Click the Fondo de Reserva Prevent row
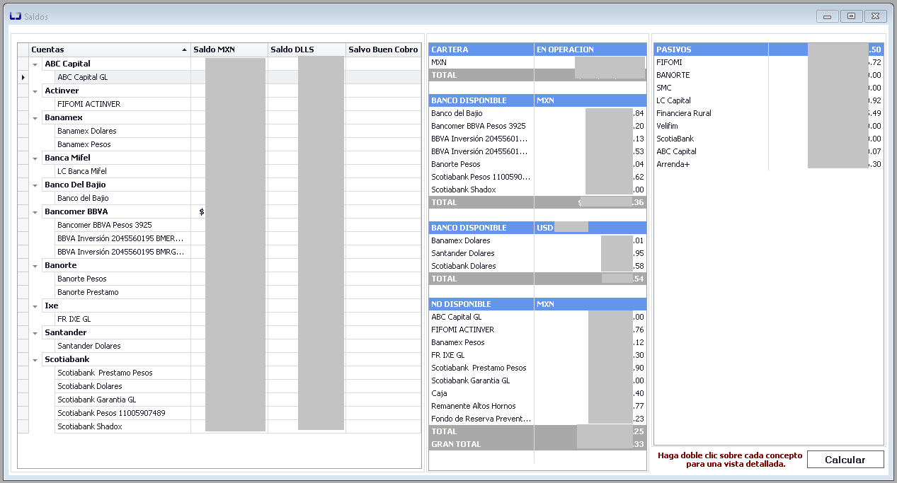 point(537,419)
